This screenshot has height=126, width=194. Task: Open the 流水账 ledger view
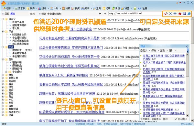(20, 8)
